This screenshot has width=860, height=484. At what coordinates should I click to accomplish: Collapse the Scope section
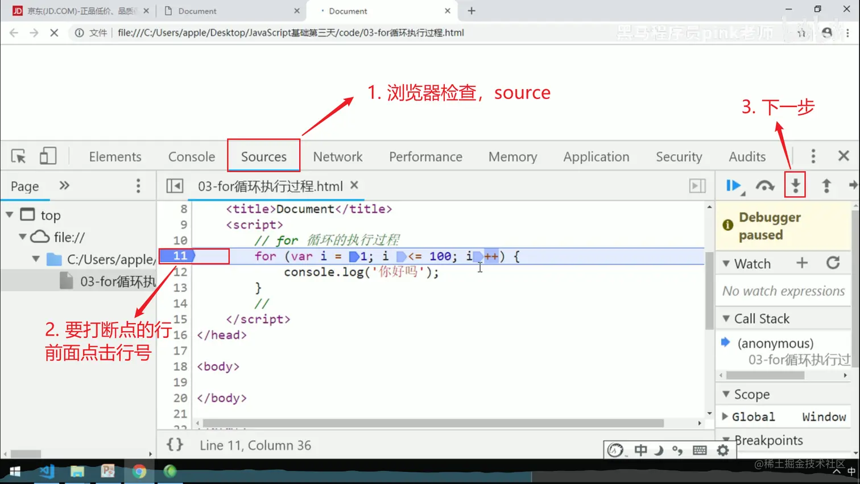tap(726, 394)
